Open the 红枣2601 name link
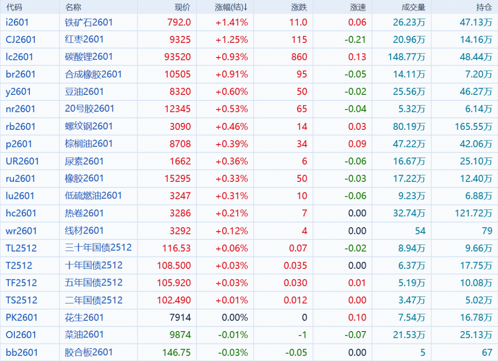 (x=84, y=40)
